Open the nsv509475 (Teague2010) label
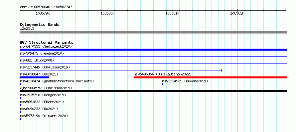Image resolution: width=296 pixels, height=132 pixels. click(x=42, y=53)
